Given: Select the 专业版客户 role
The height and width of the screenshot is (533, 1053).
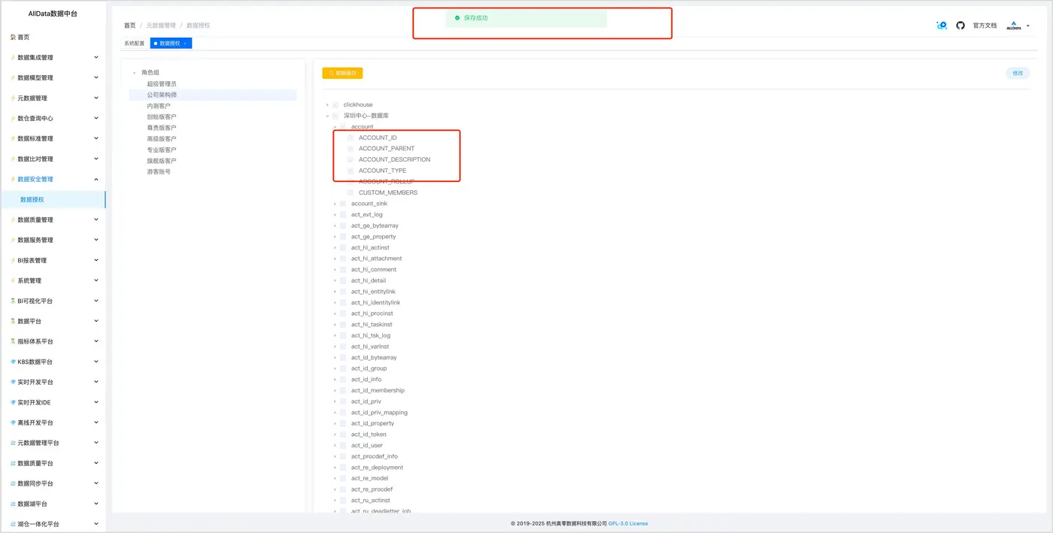Looking at the screenshot, I should pos(162,150).
